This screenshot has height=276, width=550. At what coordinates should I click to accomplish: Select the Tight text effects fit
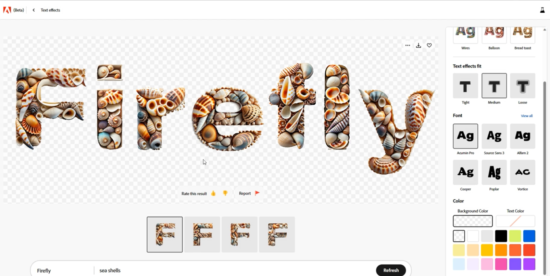pos(465,86)
